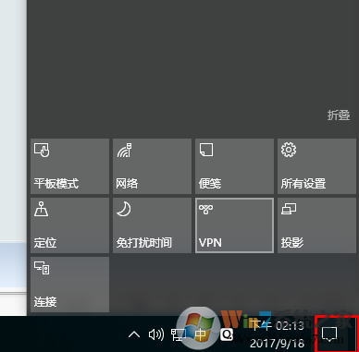The image size is (359, 352).
Task: Switch input method via 中 indicator
Action: click(x=201, y=334)
